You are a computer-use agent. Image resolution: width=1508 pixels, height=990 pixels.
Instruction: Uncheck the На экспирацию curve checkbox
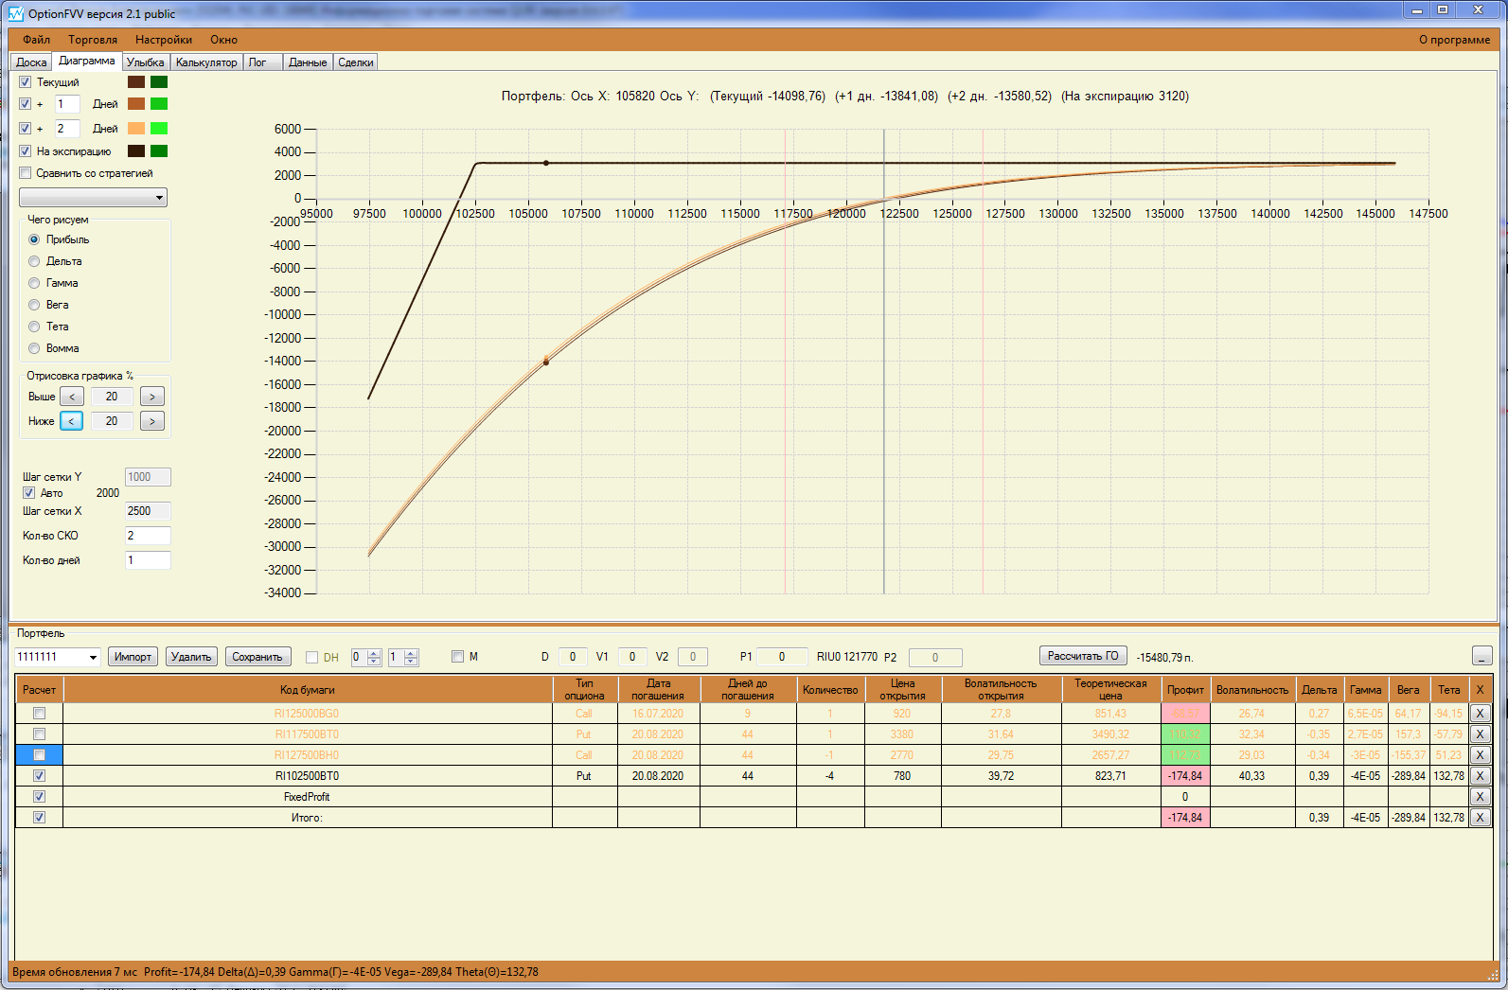click(x=26, y=151)
